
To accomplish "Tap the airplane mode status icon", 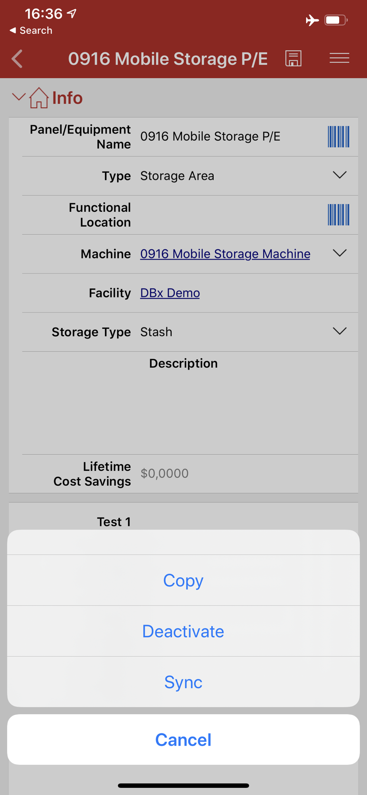I will pos(312,20).
